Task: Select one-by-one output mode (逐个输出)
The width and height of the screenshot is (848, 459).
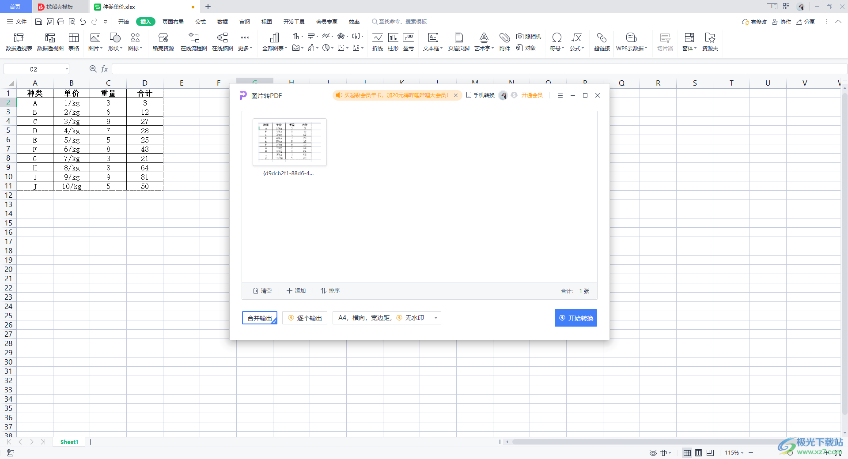Action: pos(305,318)
